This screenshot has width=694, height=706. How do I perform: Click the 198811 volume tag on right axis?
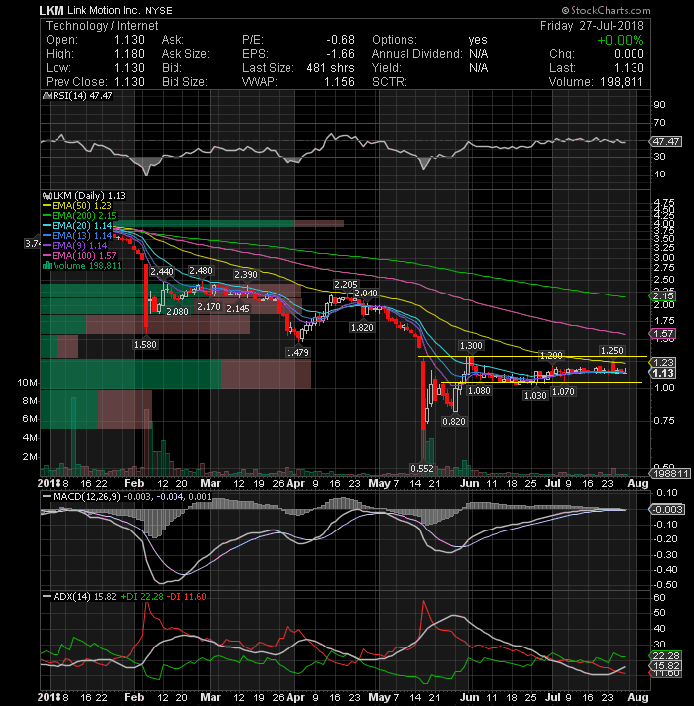[x=670, y=474]
